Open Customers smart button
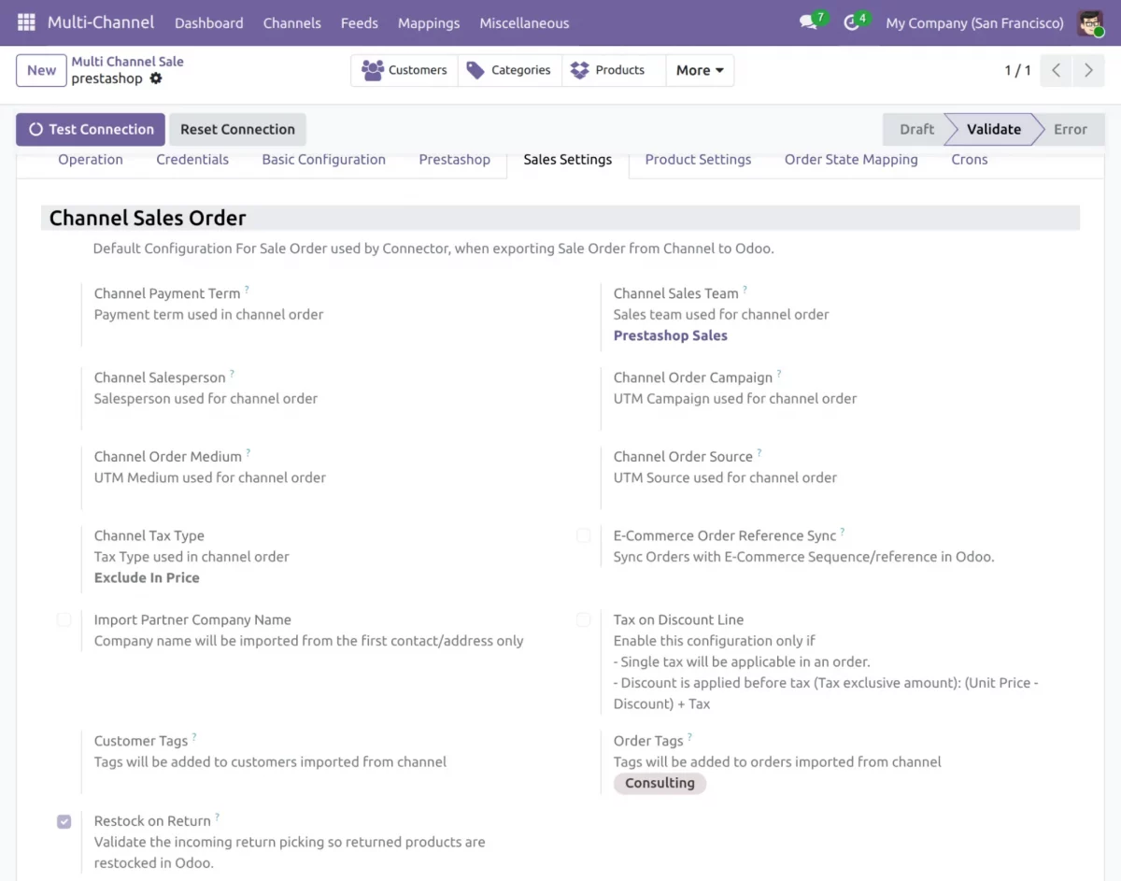The image size is (1121, 881). click(404, 70)
